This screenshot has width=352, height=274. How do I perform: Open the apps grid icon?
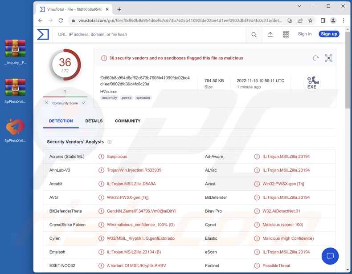[x=286, y=34]
